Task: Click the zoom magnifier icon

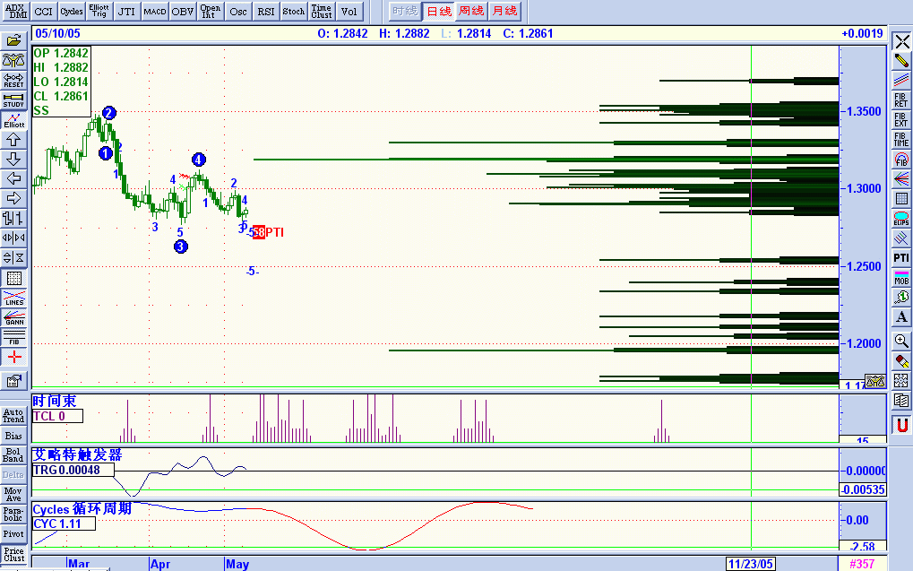Action: coord(901,342)
